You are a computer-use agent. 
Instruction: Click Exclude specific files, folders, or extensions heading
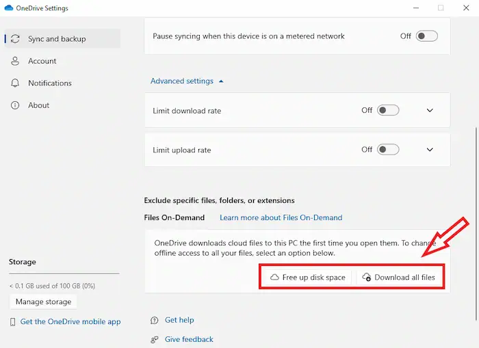point(220,200)
